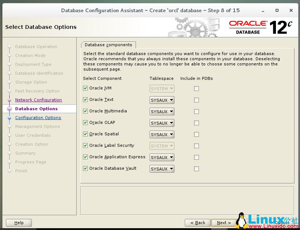Screen dimensions: 300x230
Task: Check Include in PDBs for Oracle Database Vault
Action: point(196,169)
